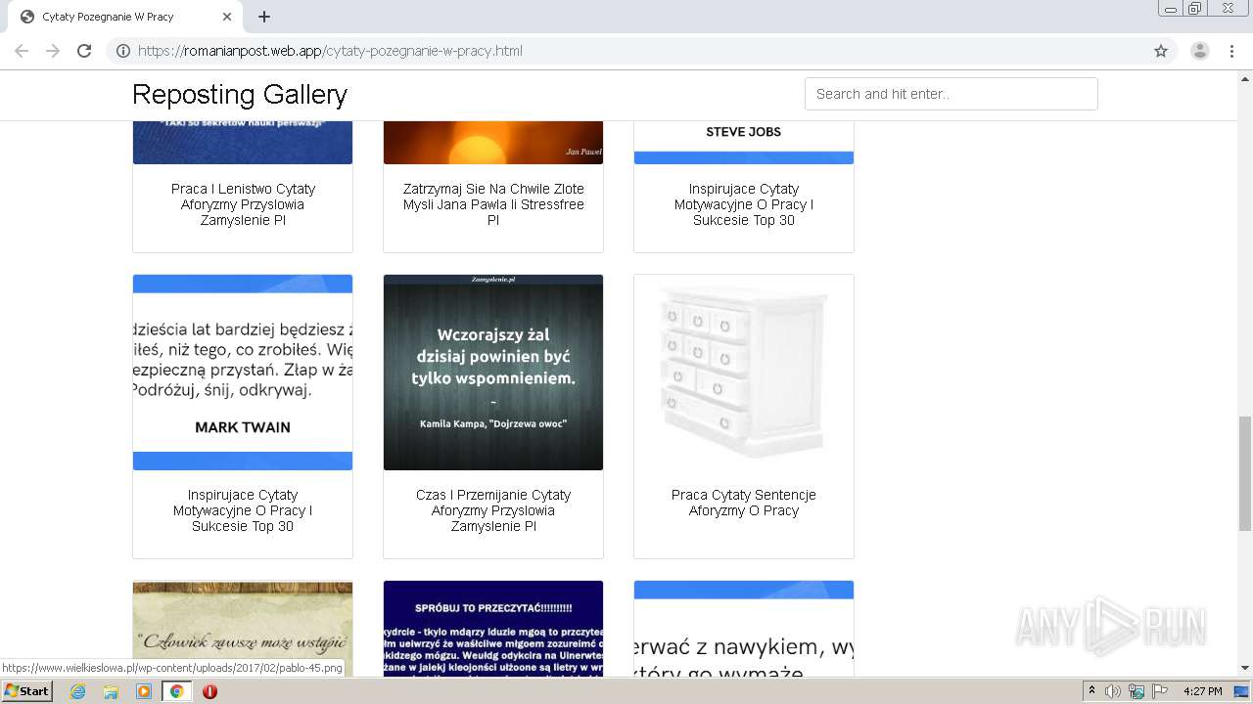Focus the Search and hit enter field
1253x704 pixels.
point(951,94)
